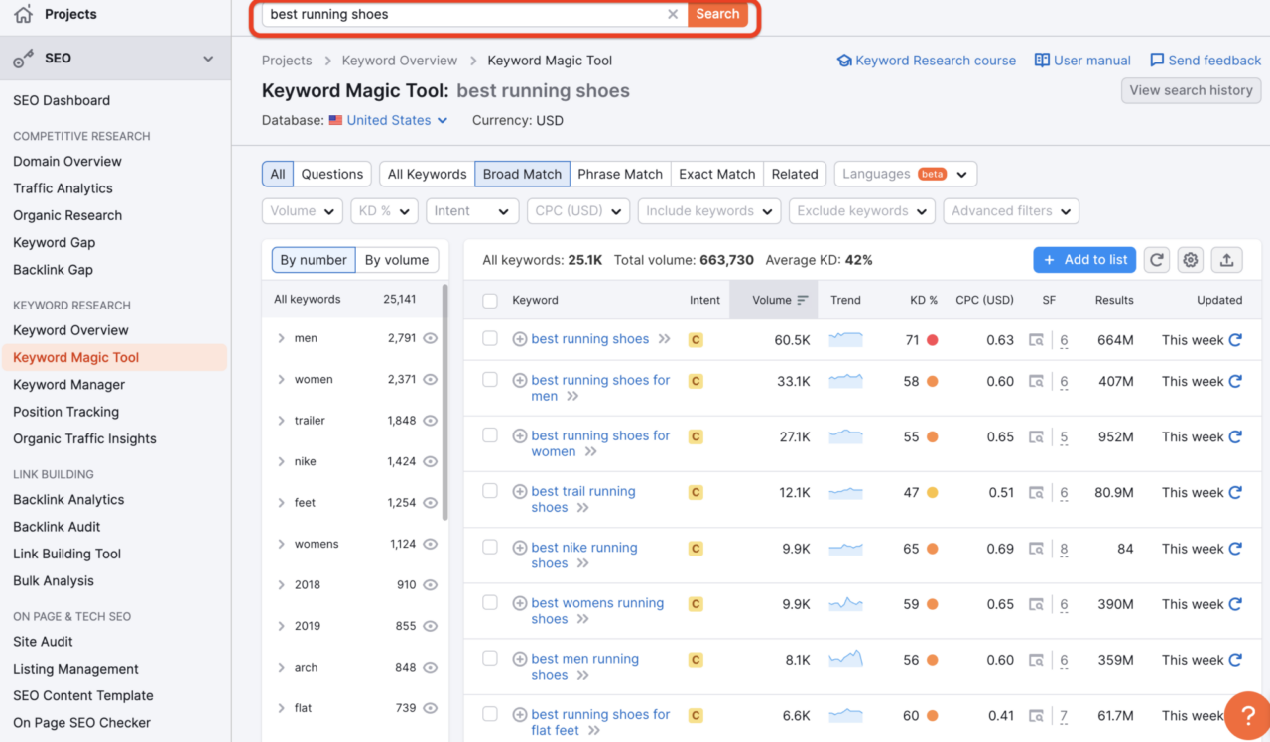Click intent C badge for best running shoes
This screenshot has height=742, width=1270.
(x=696, y=340)
